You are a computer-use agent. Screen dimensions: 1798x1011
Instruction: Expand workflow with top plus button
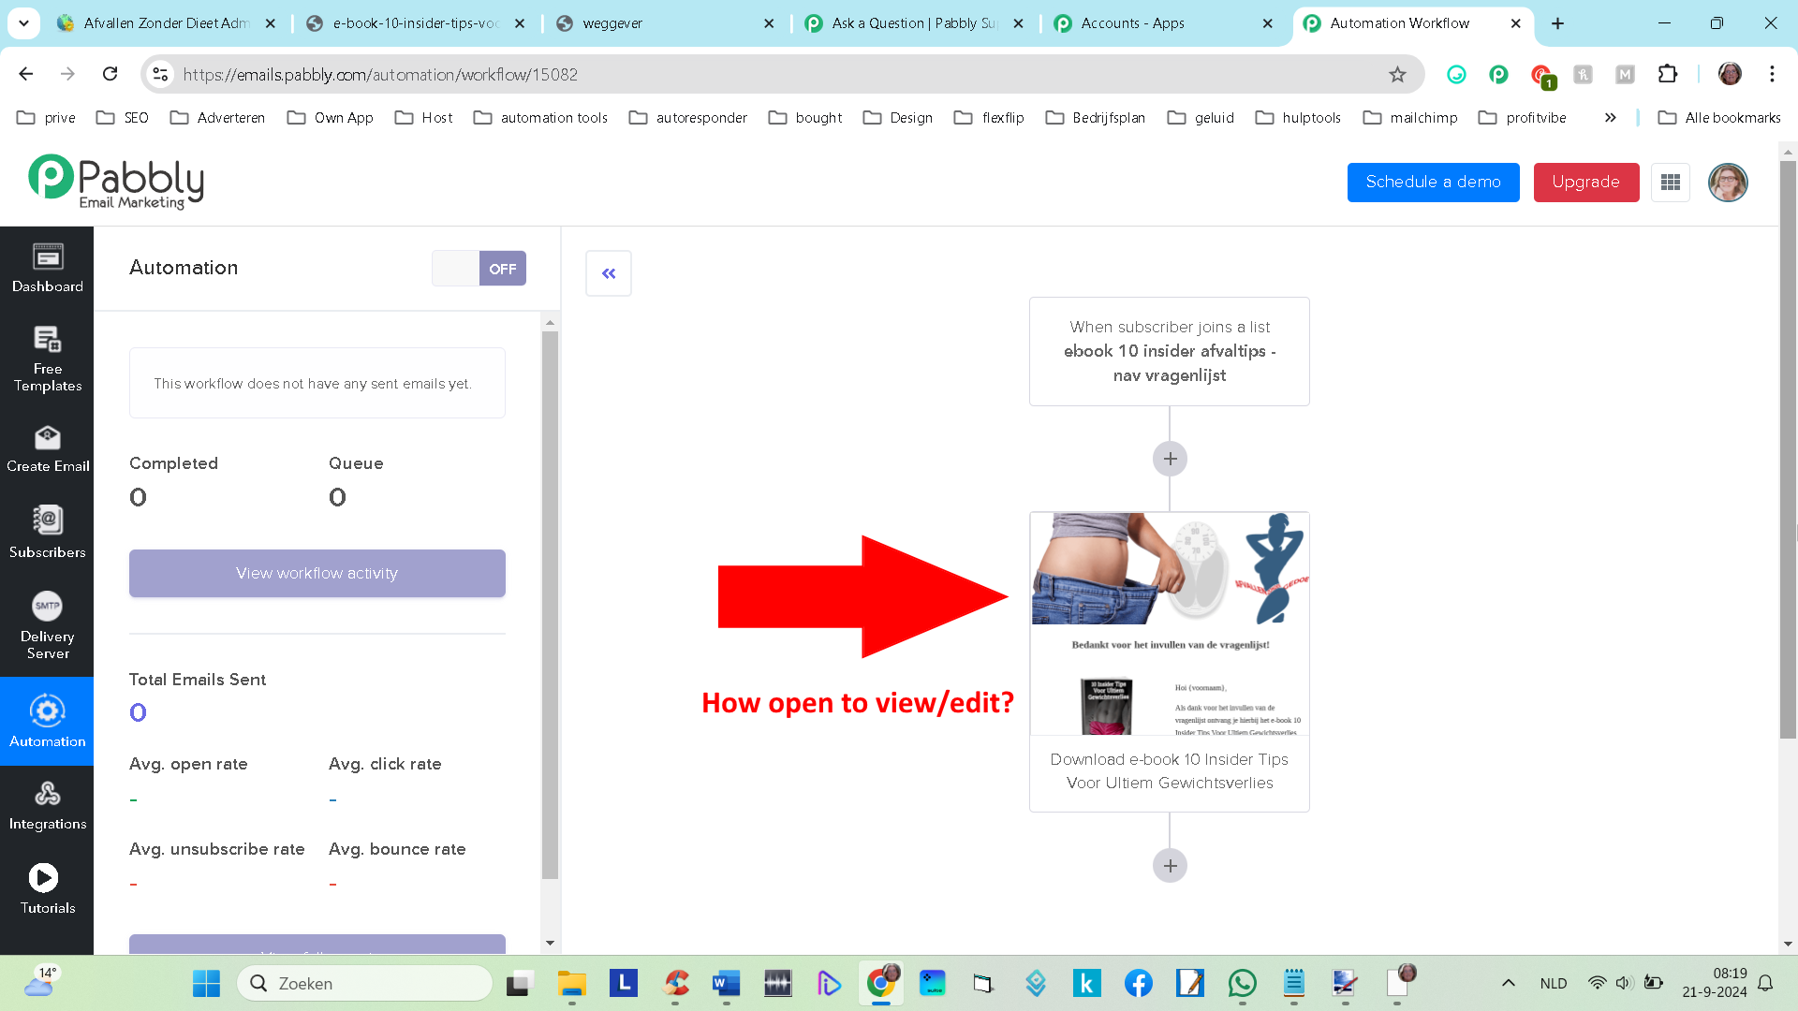point(1170,458)
